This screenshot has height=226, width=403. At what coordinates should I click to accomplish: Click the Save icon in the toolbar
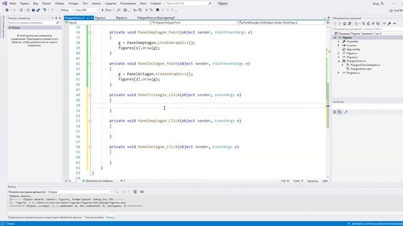33,10
